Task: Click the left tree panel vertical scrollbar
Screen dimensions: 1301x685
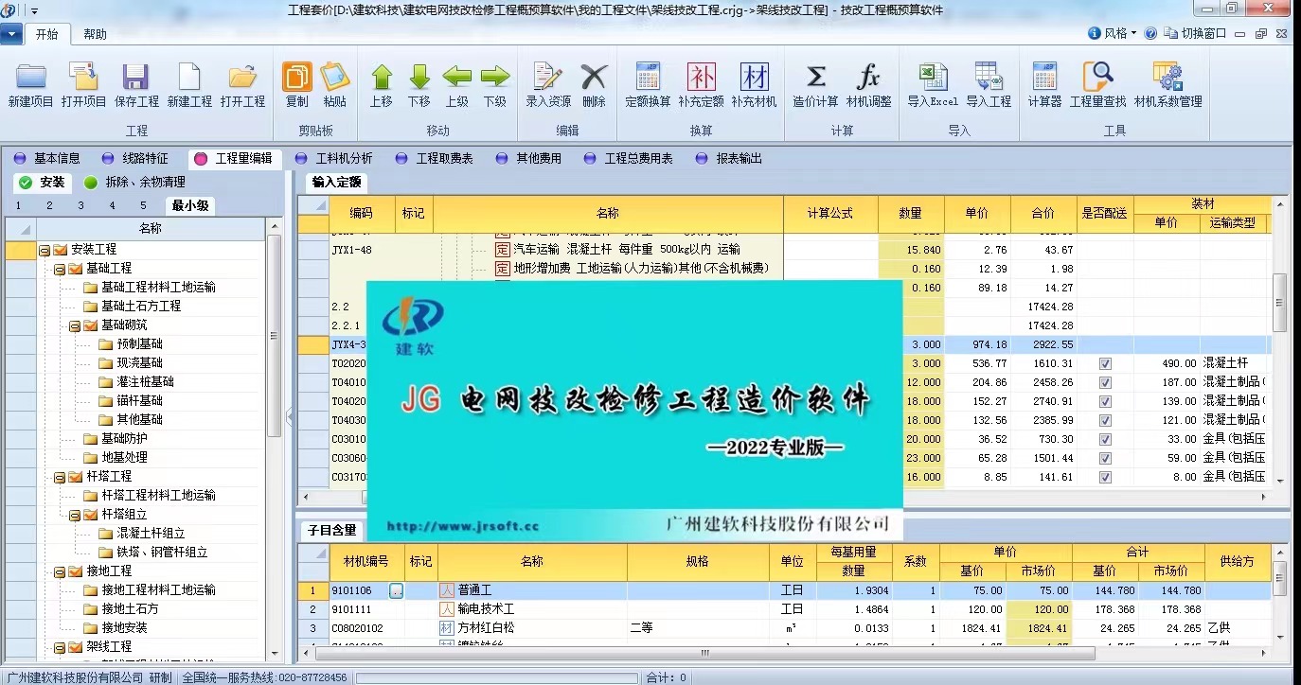Action: point(275,336)
